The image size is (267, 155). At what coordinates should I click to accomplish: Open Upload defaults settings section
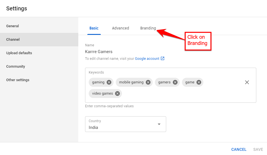click(39, 53)
